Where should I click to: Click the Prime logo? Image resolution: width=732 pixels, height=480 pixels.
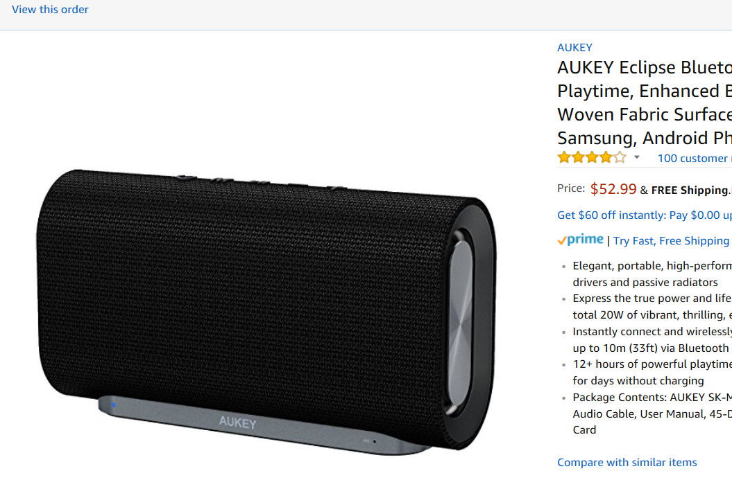click(581, 240)
